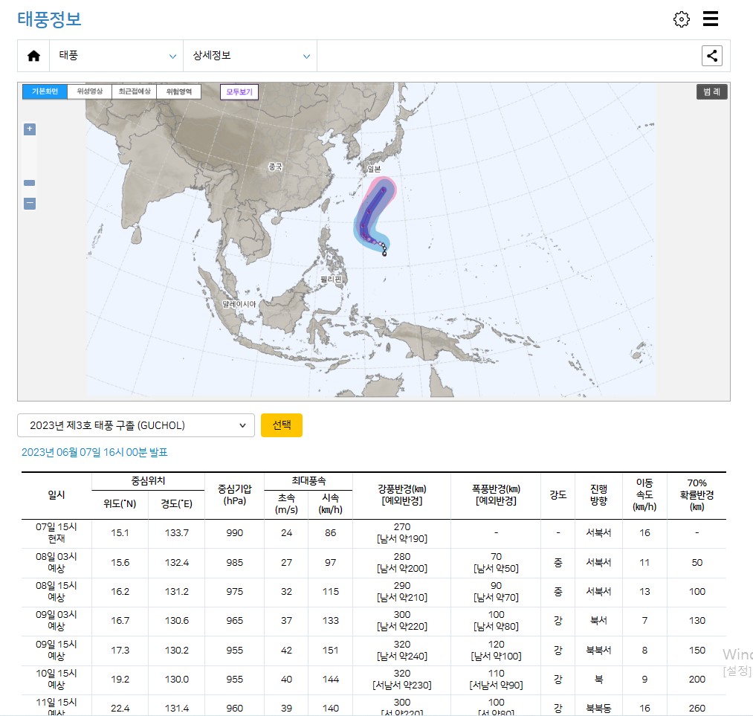This screenshot has width=753, height=716.
Task: Click the latitude value 19.2 cell
Action: (x=120, y=680)
